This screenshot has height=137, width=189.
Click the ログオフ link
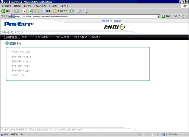click(96, 37)
